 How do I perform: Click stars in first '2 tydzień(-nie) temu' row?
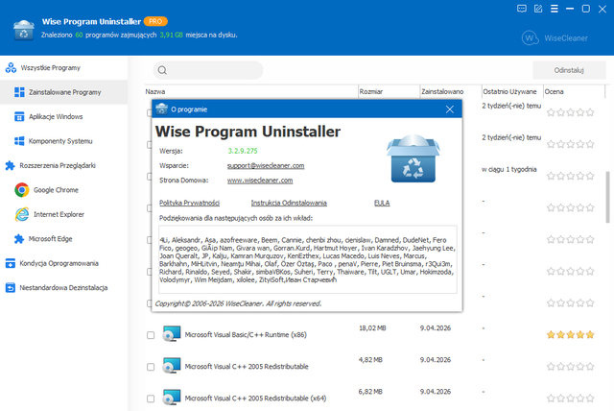coord(570,113)
